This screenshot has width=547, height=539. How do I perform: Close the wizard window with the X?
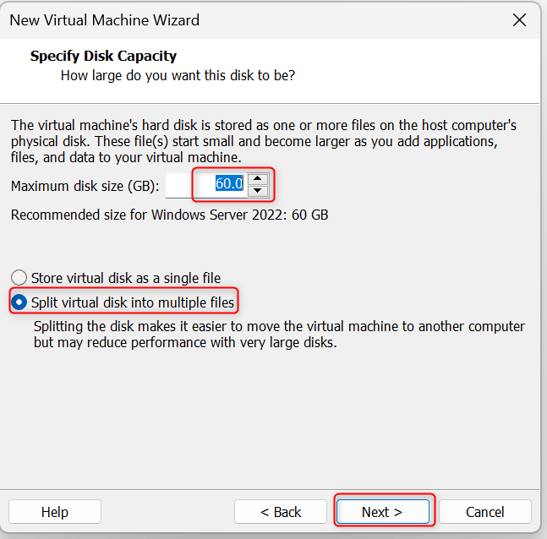click(x=519, y=20)
